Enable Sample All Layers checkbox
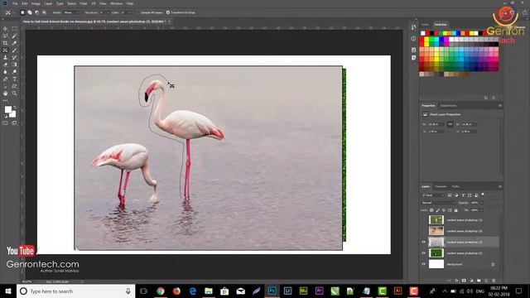530x298 pixels. click(139, 12)
